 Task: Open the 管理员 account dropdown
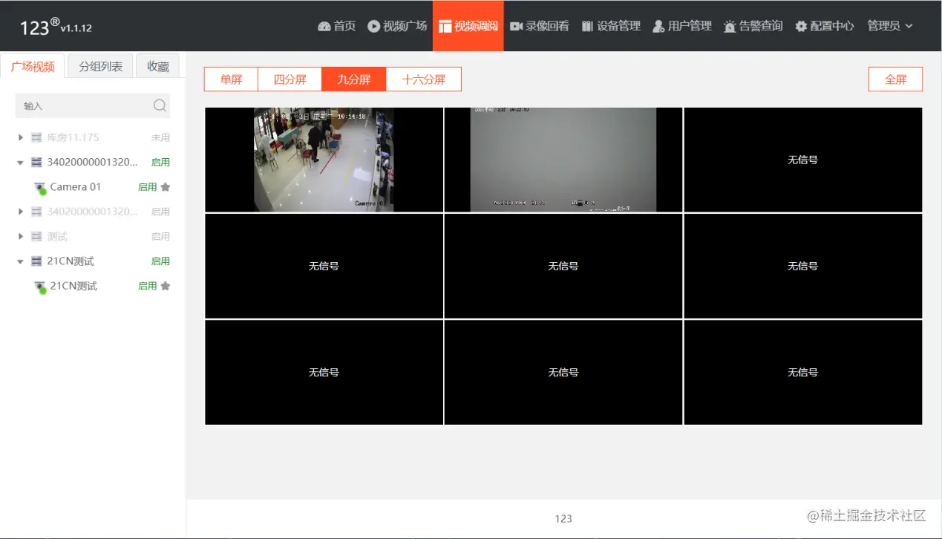click(x=889, y=26)
